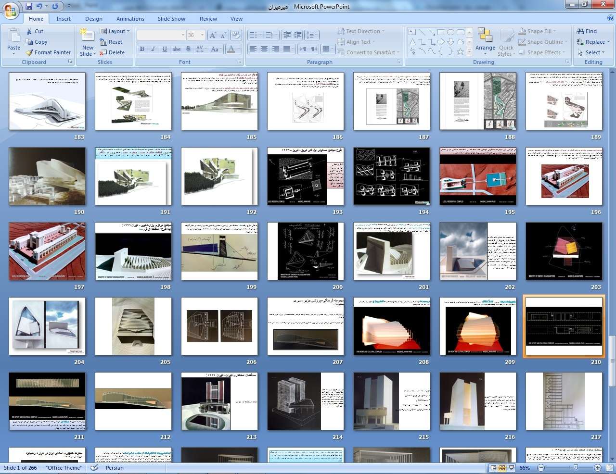The width and height of the screenshot is (616, 474).
Task: Toggle Italic formatting
Action: pyautogui.click(x=153, y=49)
